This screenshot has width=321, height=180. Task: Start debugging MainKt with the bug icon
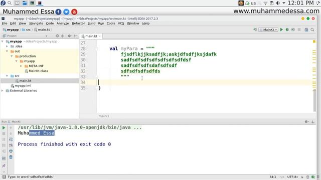tap(287, 29)
